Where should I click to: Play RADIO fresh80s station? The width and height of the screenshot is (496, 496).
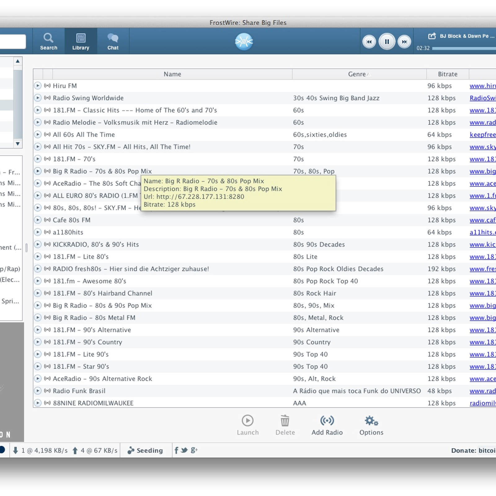[x=38, y=269]
